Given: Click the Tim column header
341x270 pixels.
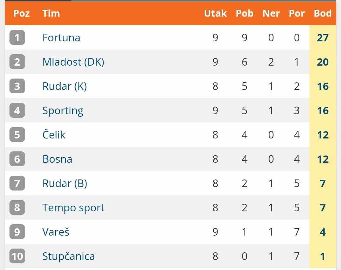Looking at the screenshot, I should point(51,14).
